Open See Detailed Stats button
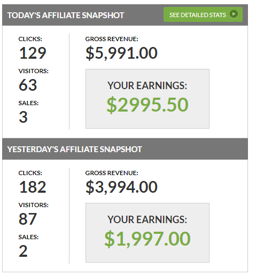The image size is (256, 276). click(203, 14)
